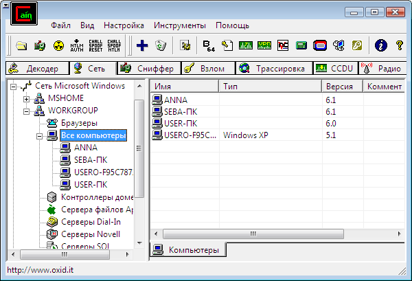412x281 pixels.
Task: Click the yellow key wireless decoder icon
Action: pos(357,45)
